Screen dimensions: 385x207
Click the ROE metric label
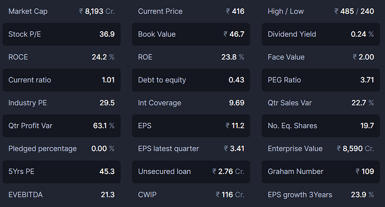coord(145,57)
